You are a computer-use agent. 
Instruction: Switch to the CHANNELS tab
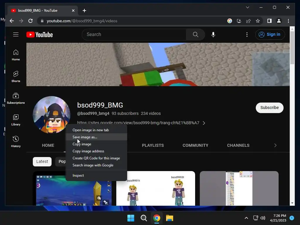(238, 145)
